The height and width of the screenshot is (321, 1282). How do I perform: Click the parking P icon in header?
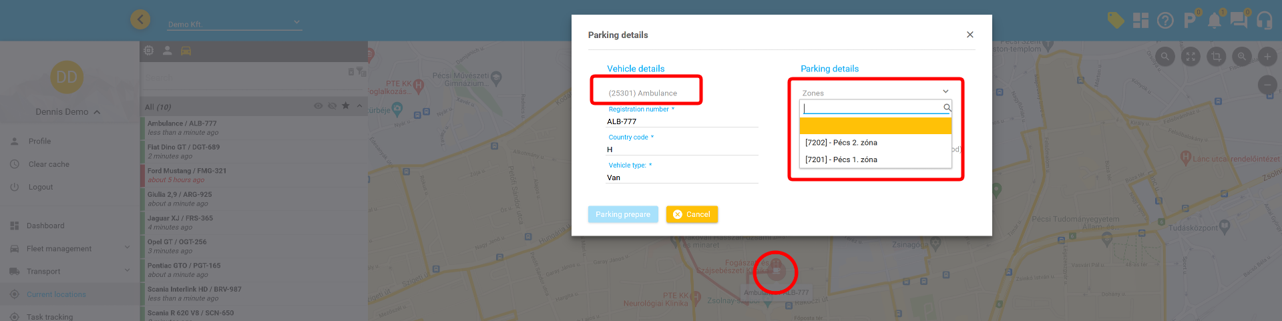point(1189,21)
